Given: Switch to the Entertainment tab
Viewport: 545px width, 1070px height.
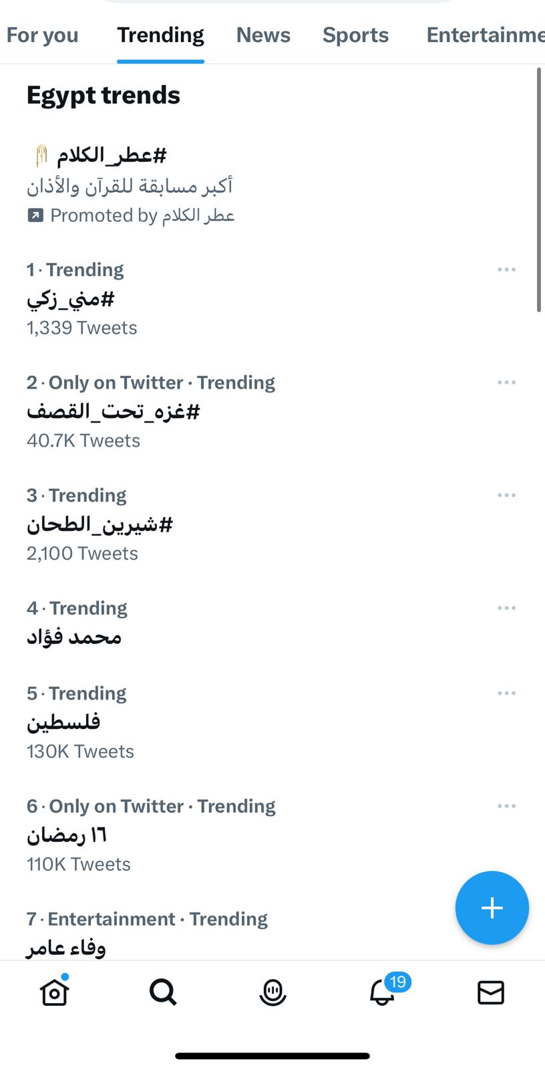Looking at the screenshot, I should pyautogui.click(x=485, y=35).
